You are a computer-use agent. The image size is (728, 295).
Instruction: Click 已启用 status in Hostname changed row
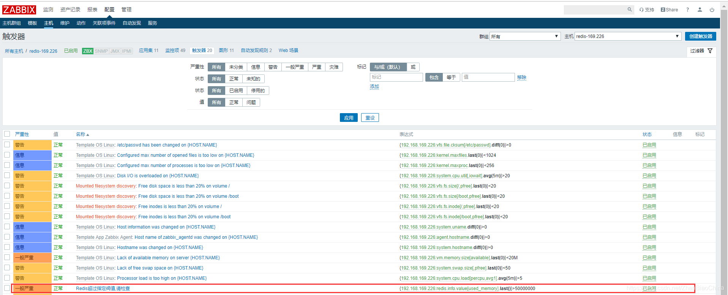click(x=649, y=248)
